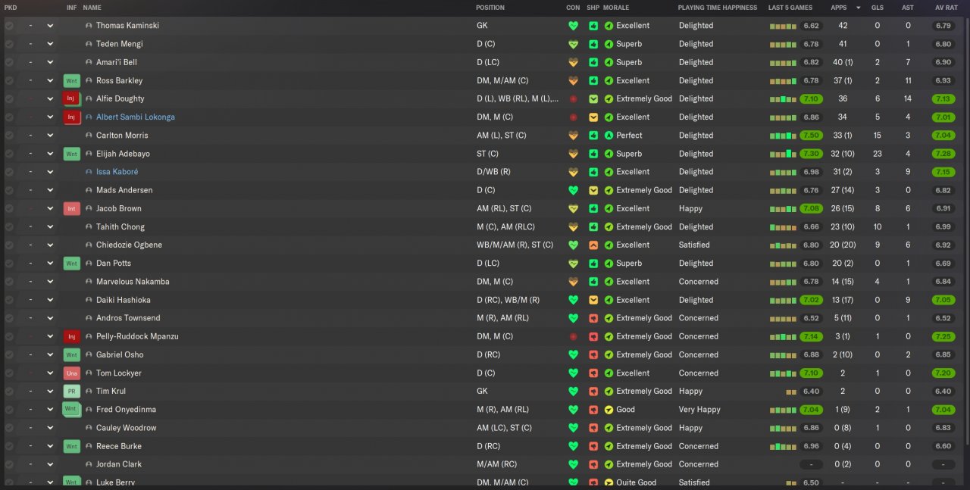Sort by the GLS column header
The width and height of the screenshot is (970, 490).
[878, 8]
